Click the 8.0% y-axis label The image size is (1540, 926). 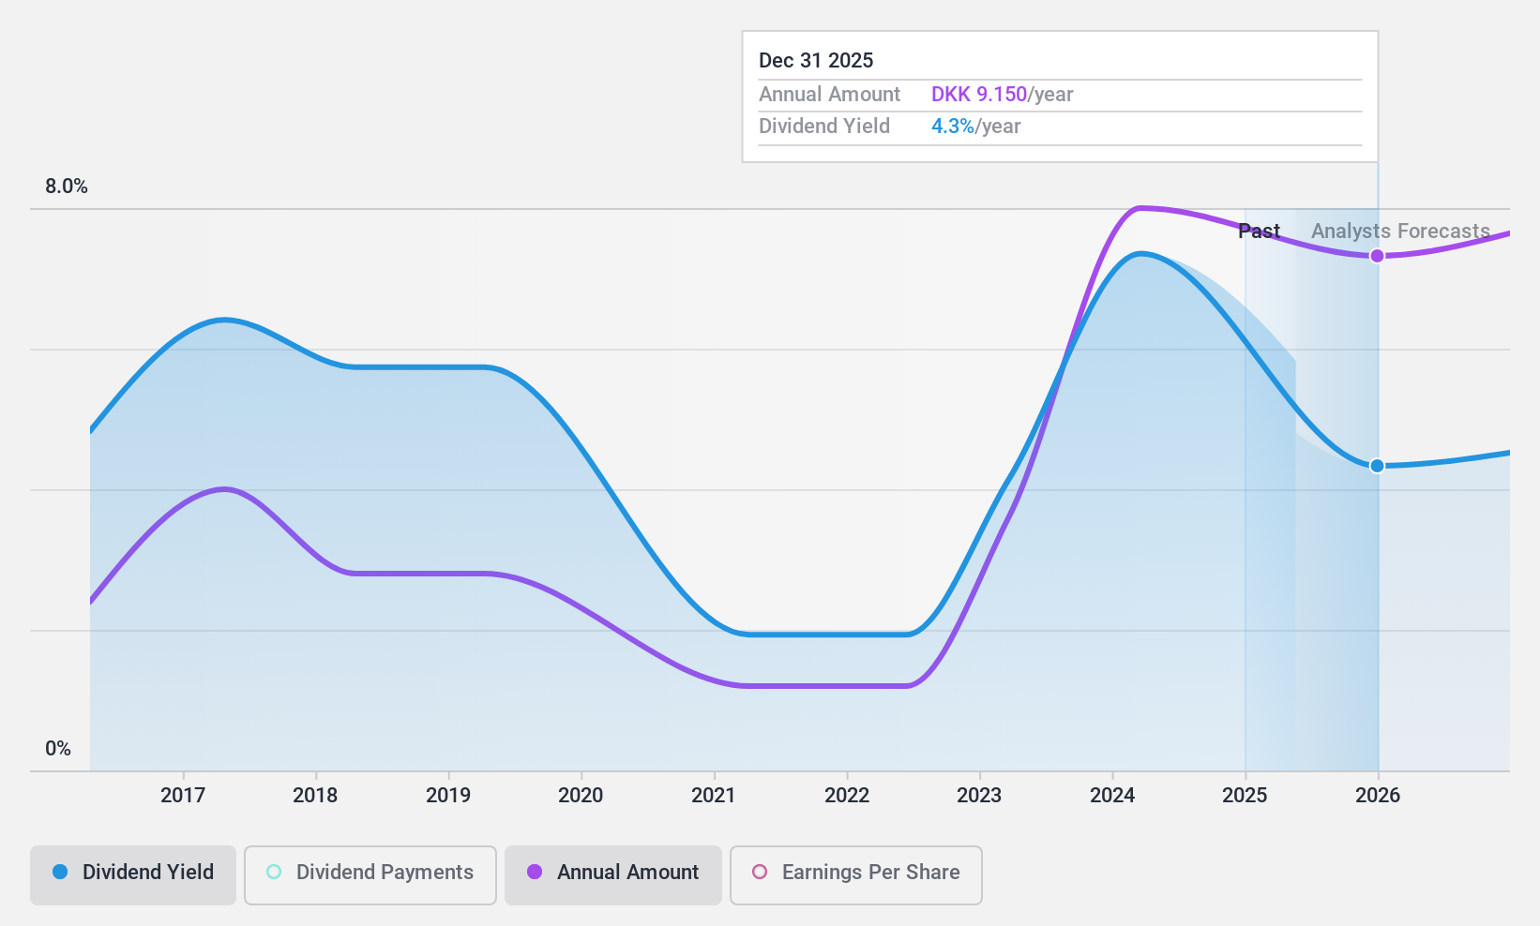point(67,187)
